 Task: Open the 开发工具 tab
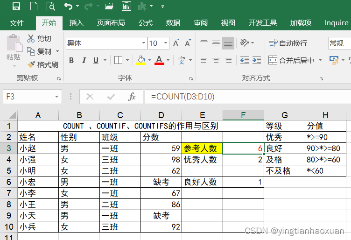point(263,22)
